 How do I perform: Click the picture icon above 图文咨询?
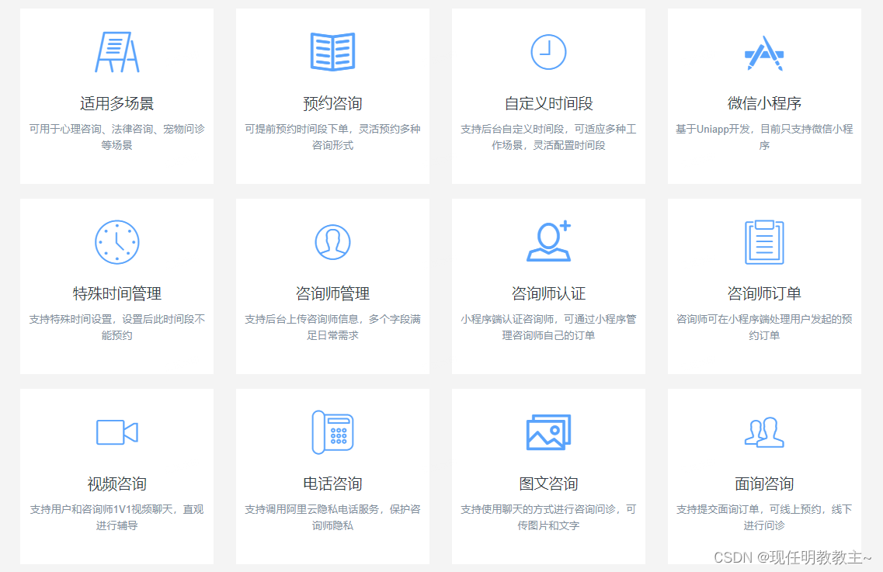point(548,432)
